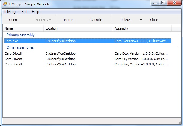This screenshot has width=183, height=126.
Task: Open the Help menu
Action: pos(35,12)
